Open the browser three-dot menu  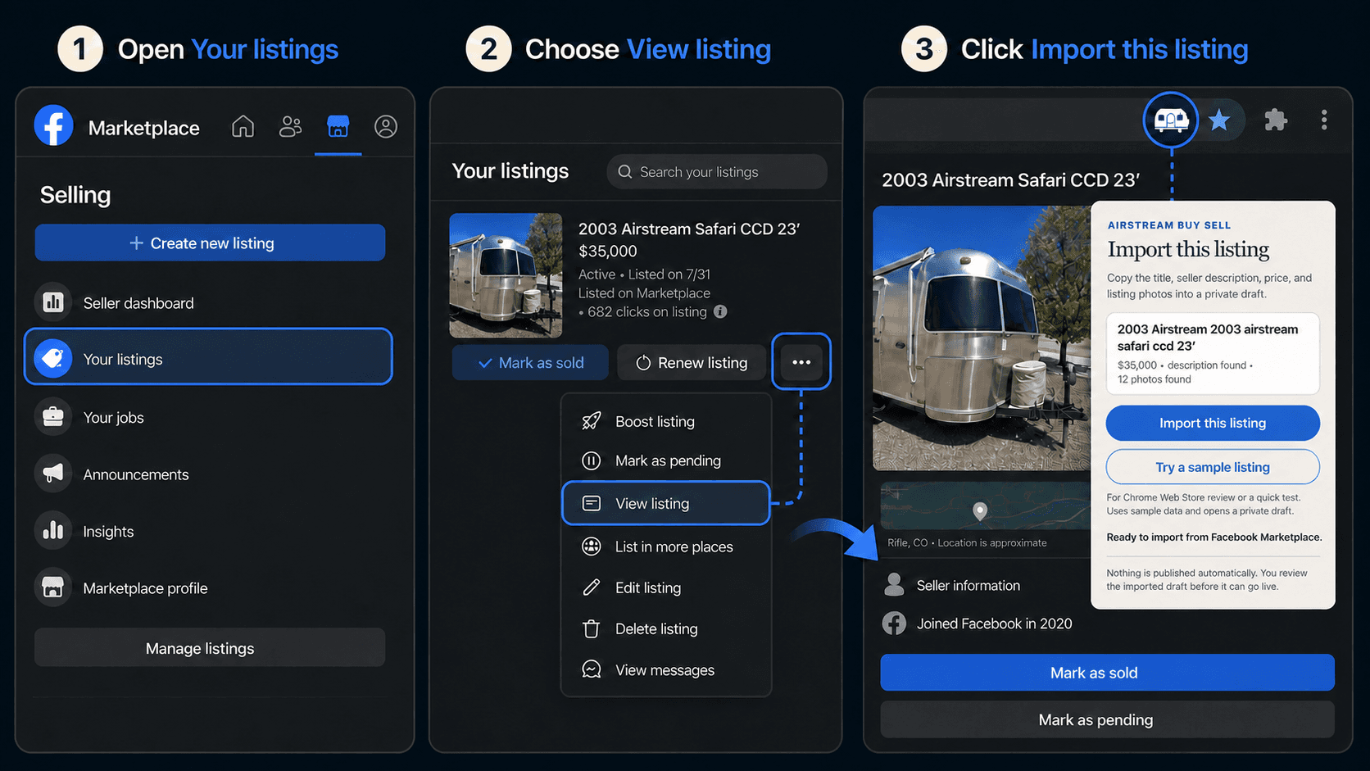pos(1324,120)
